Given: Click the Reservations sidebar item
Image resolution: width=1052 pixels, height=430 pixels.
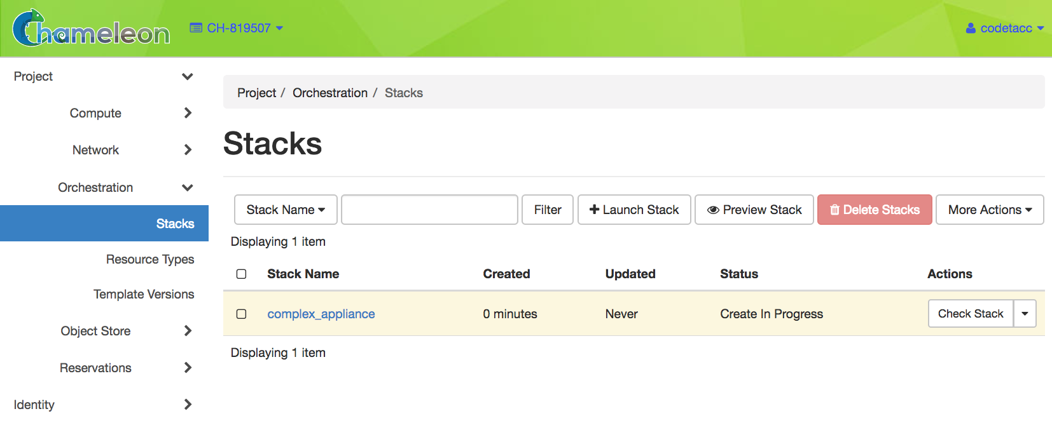Looking at the screenshot, I should [x=95, y=368].
